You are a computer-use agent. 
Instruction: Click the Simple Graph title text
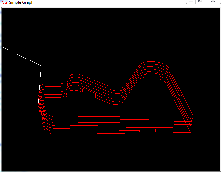[21, 2]
